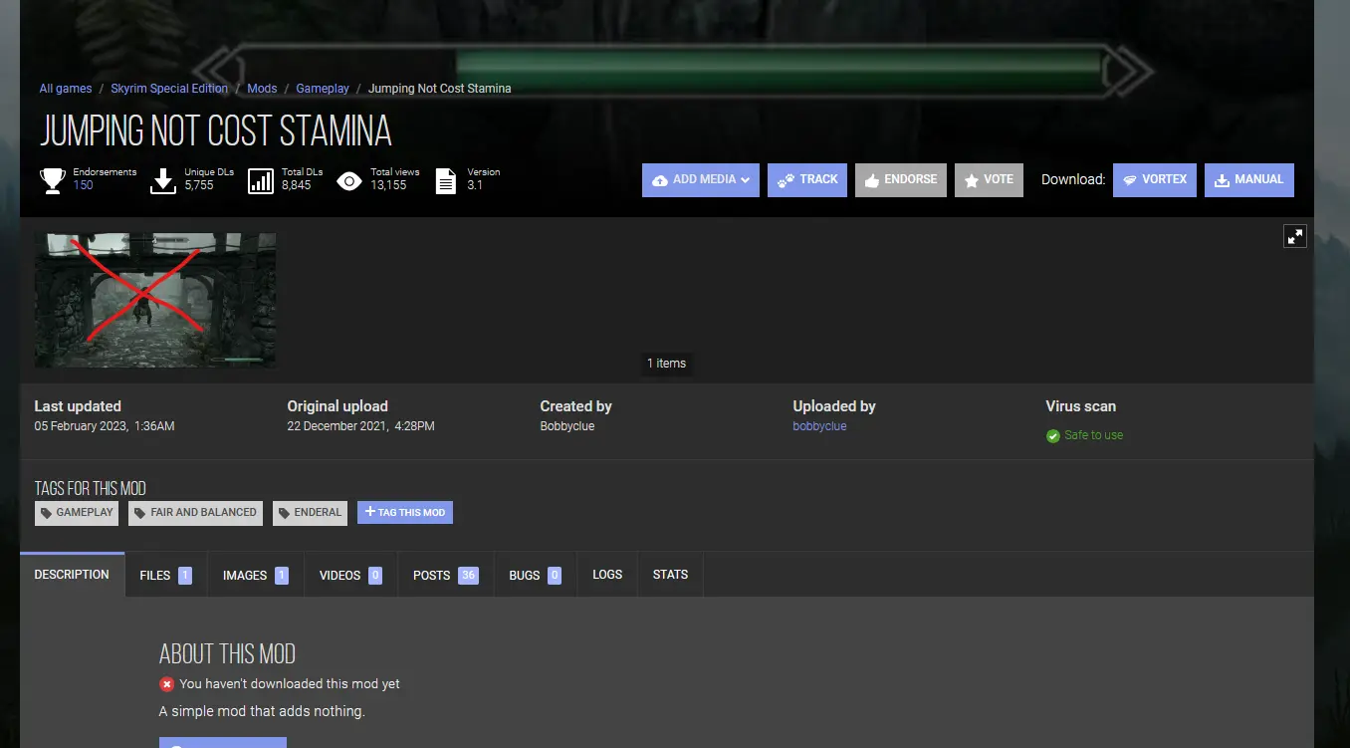Image resolution: width=1350 pixels, height=748 pixels.
Task: Click 'A simple mod that adds nothing.' text
Action: 262,712
